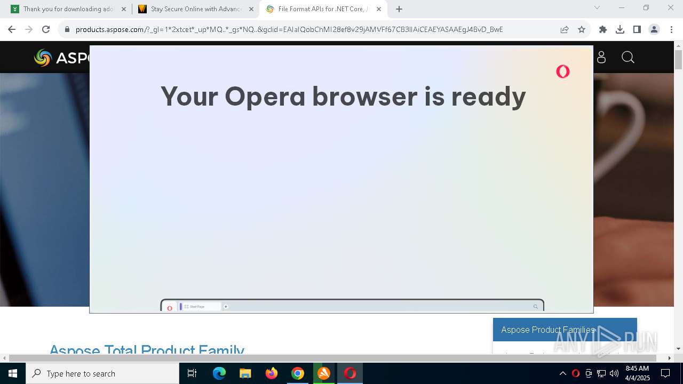The height and width of the screenshot is (384, 683).
Task: Bookmark this page with star icon
Action: pyautogui.click(x=582, y=29)
